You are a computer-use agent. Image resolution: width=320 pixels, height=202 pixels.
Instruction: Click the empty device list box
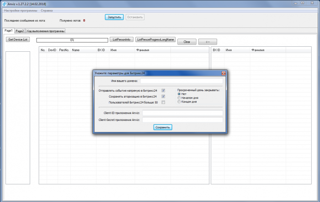coord(18,118)
